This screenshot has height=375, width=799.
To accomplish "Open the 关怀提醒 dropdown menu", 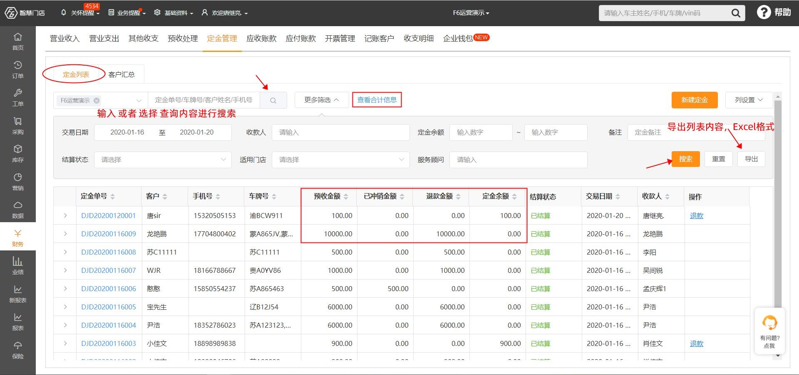I will (81, 13).
